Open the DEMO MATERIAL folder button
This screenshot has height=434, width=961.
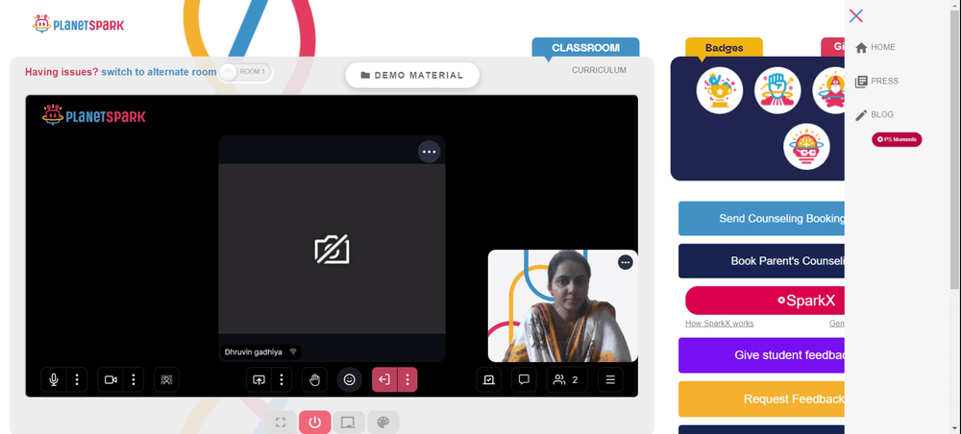(412, 75)
